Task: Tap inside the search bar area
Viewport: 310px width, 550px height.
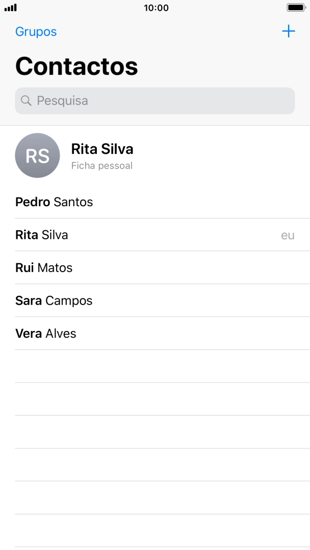Action: click(x=154, y=101)
